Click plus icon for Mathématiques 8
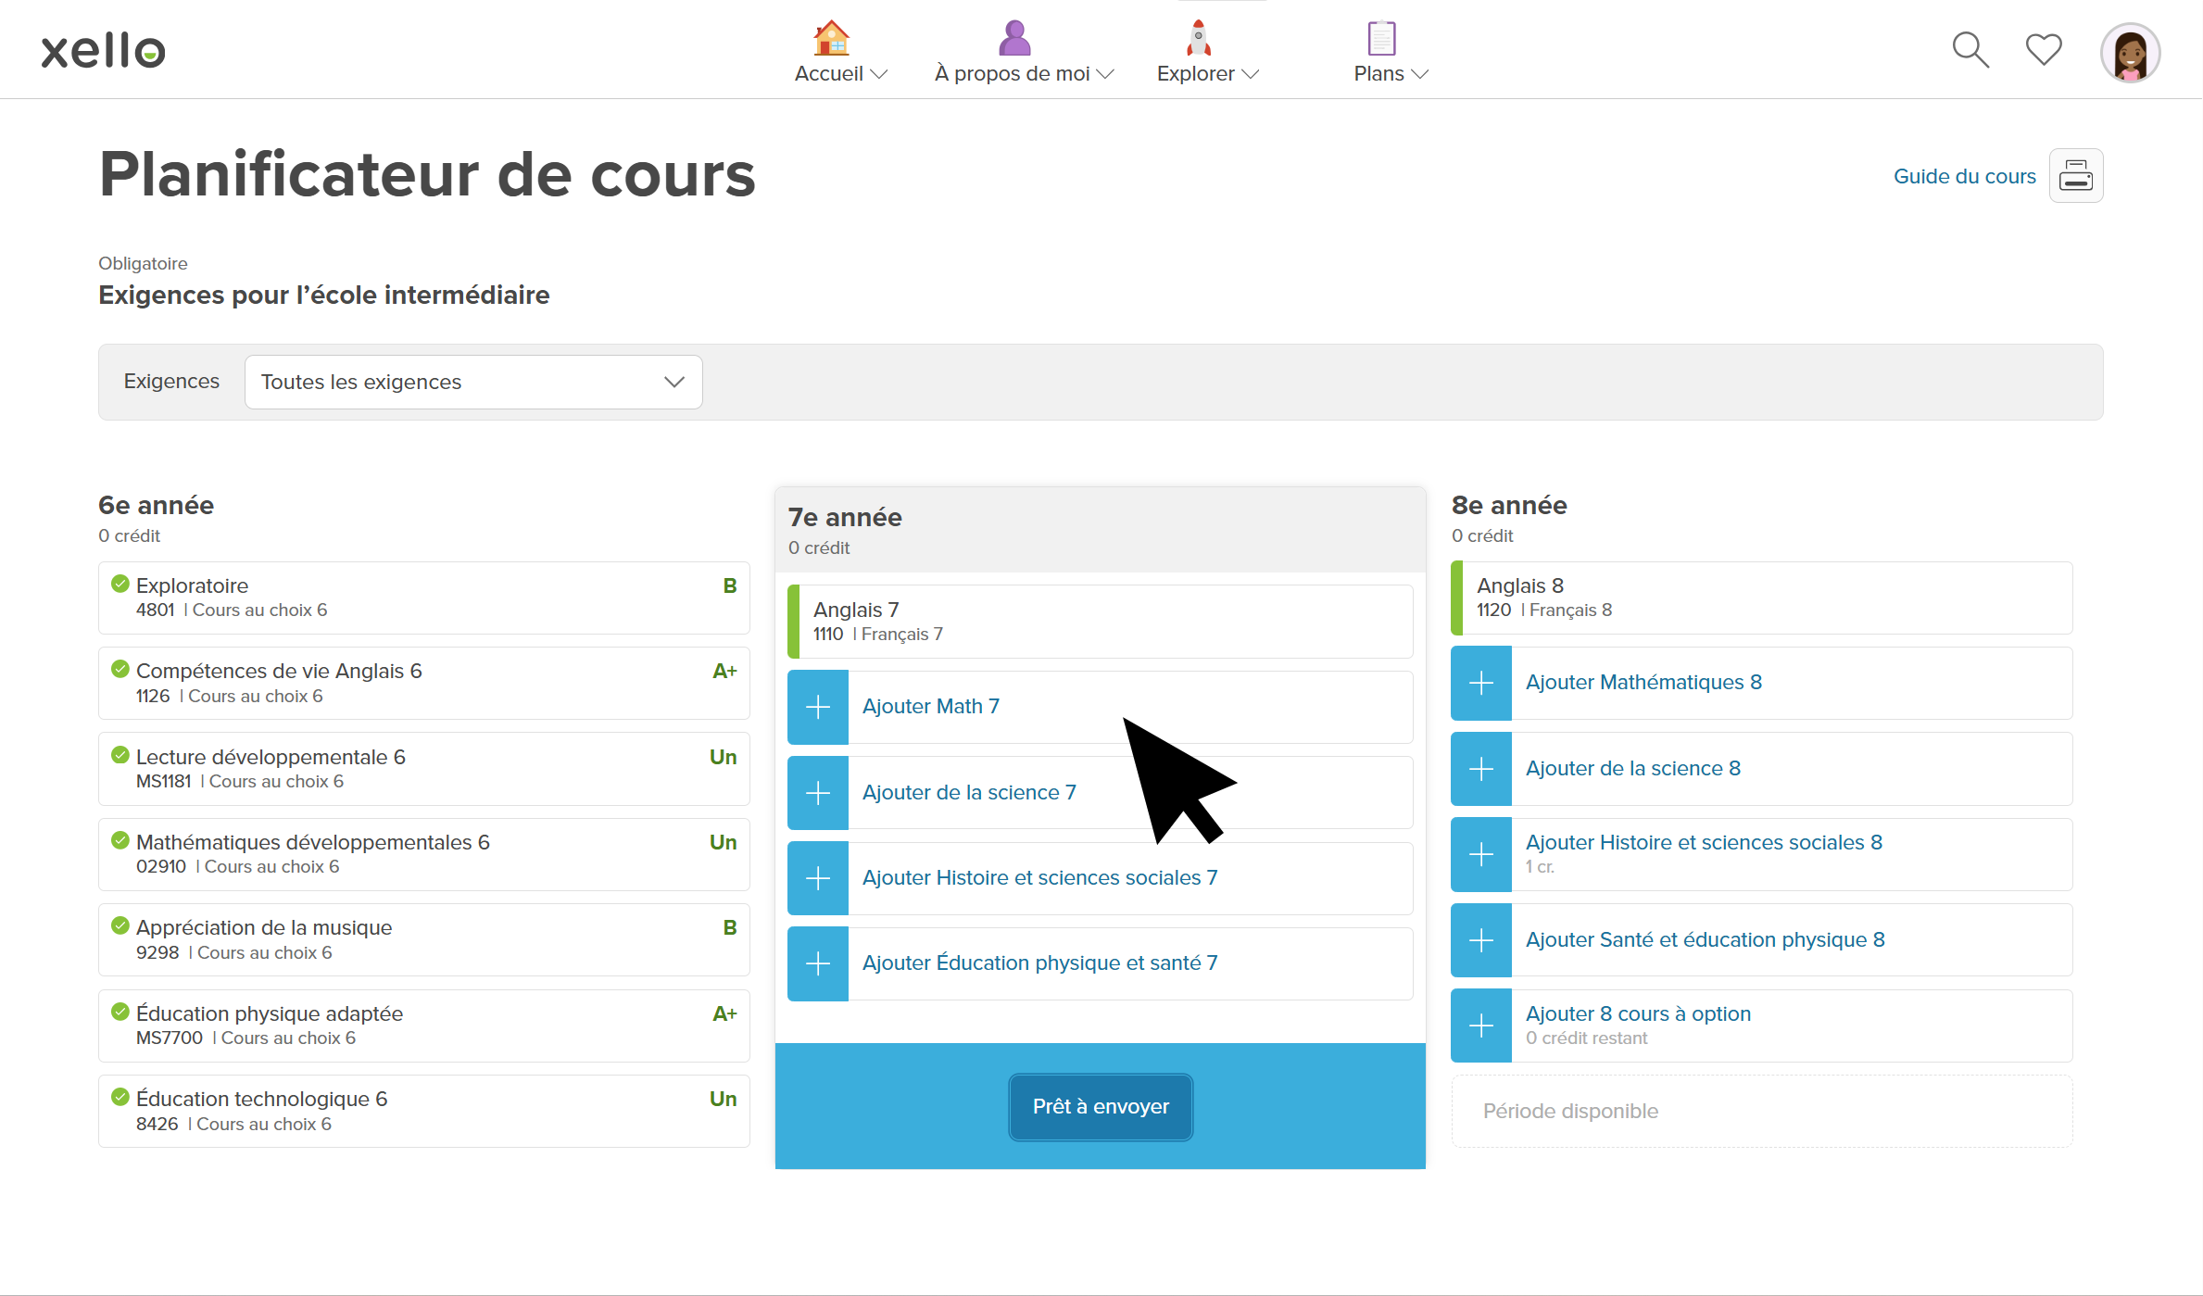The width and height of the screenshot is (2203, 1296). point(1481,684)
